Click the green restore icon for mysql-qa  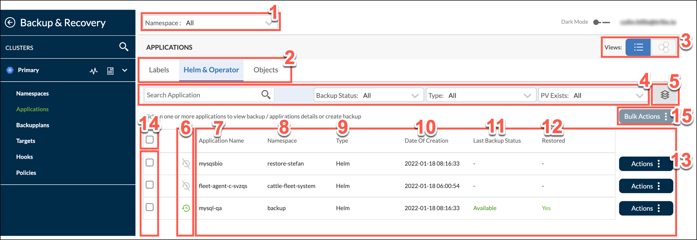click(x=186, y=208)
